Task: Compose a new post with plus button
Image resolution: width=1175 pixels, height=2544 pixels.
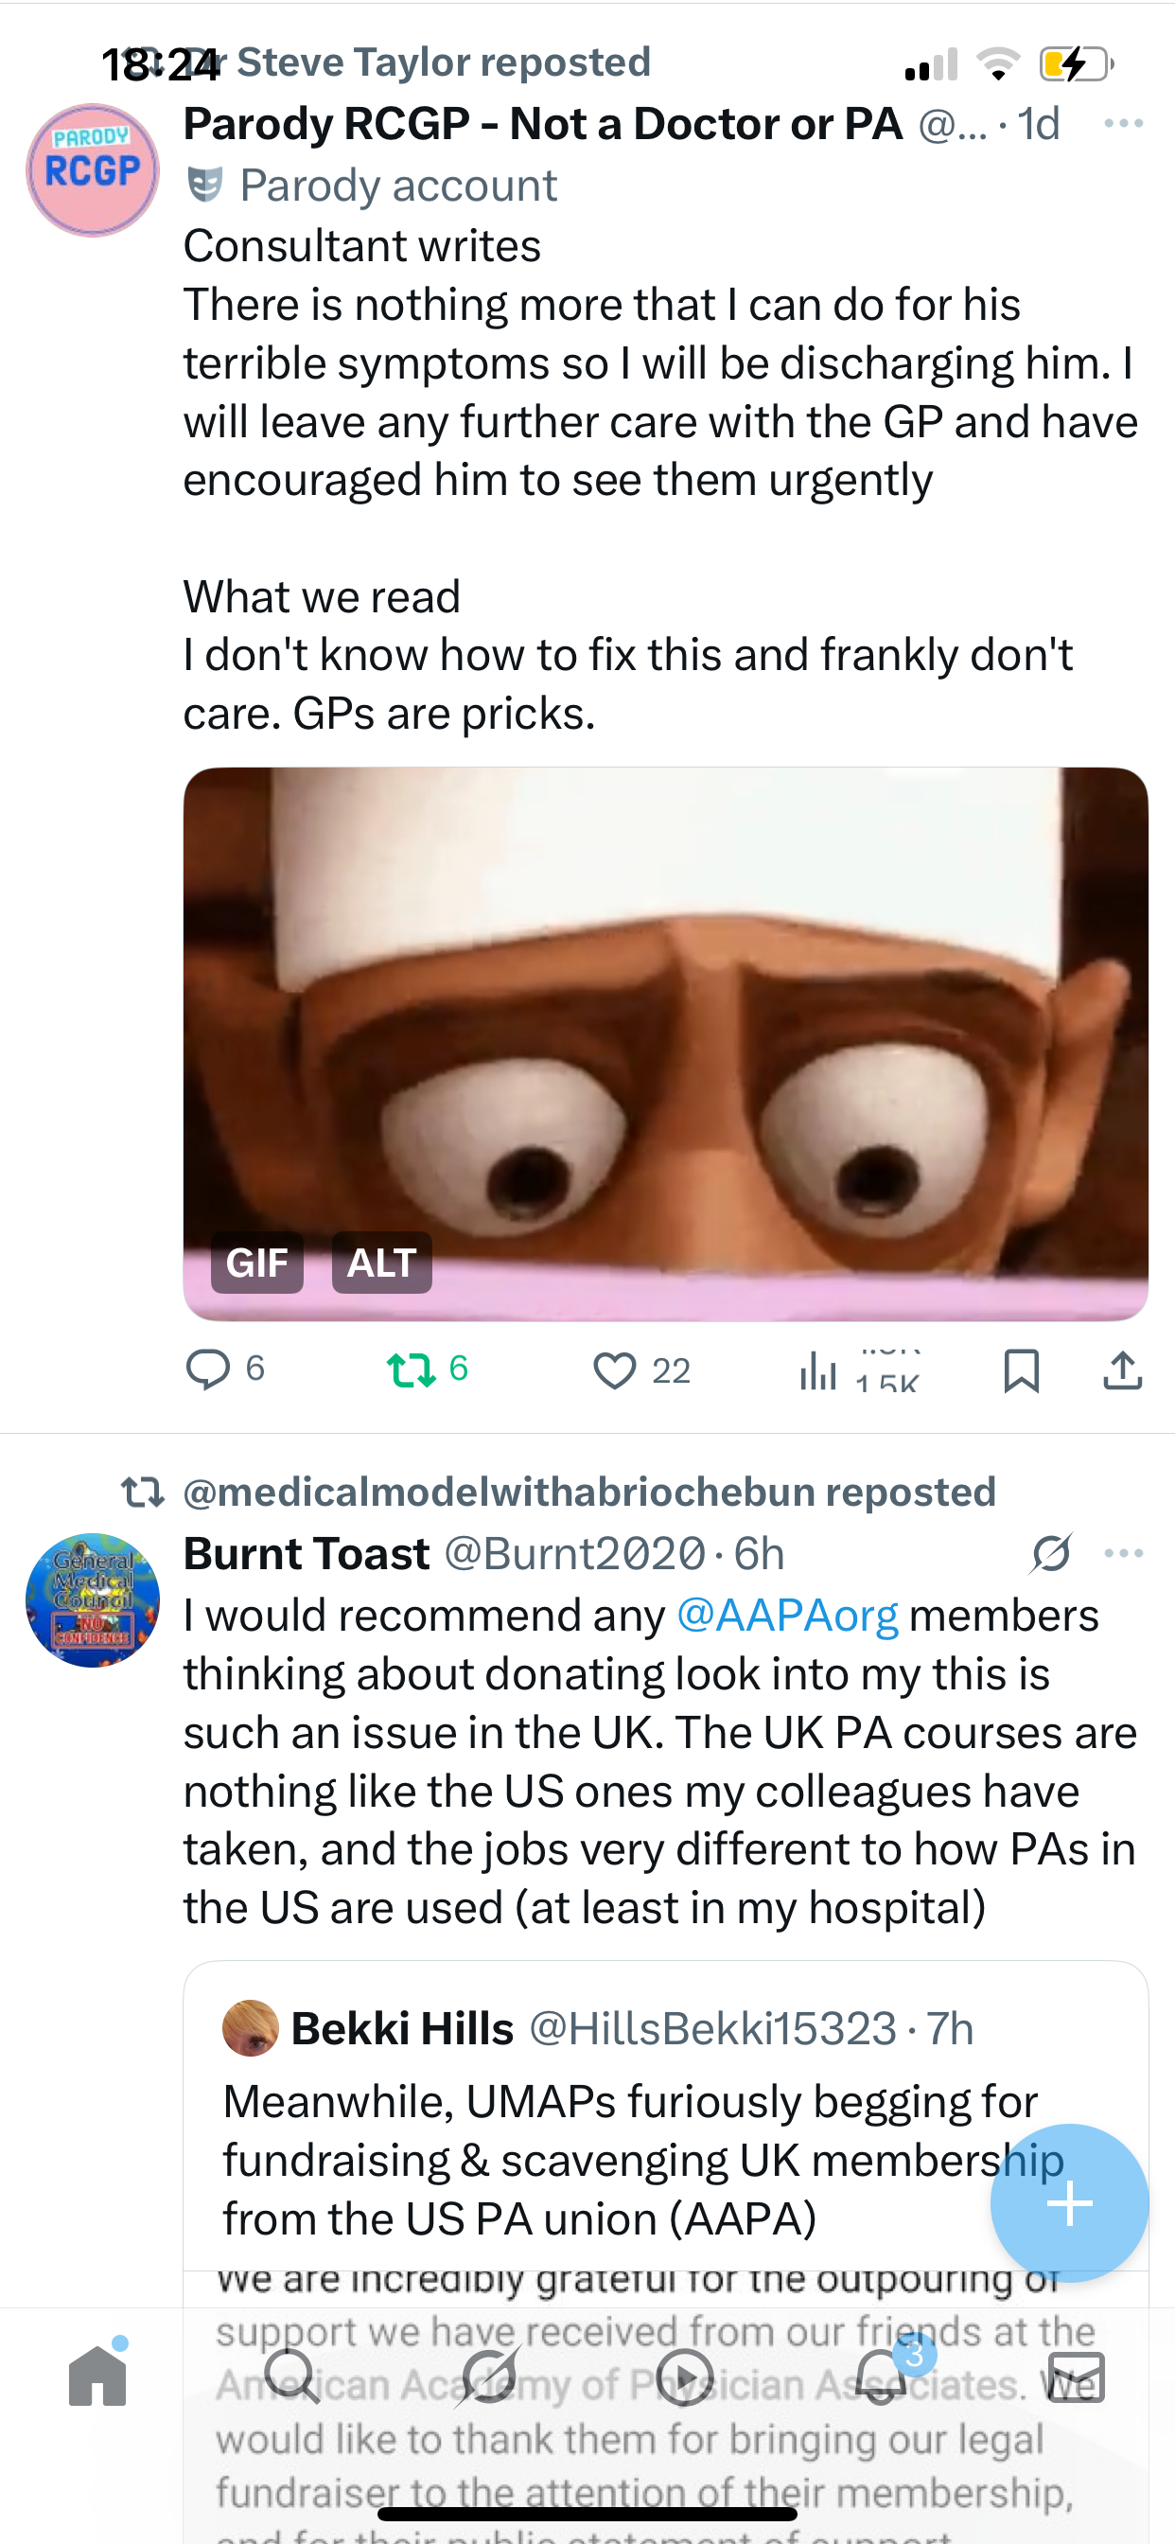Action: click(x=1069, y=2203)
